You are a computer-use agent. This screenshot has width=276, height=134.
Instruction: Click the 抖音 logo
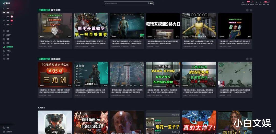pyautogui.click(x=7, y=3)
